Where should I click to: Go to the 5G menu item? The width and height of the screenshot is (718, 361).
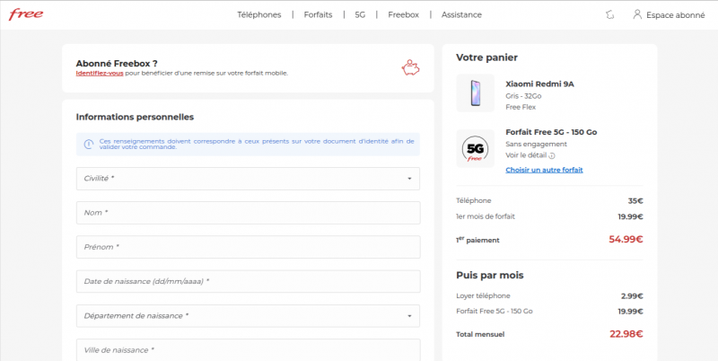[360, 14]
